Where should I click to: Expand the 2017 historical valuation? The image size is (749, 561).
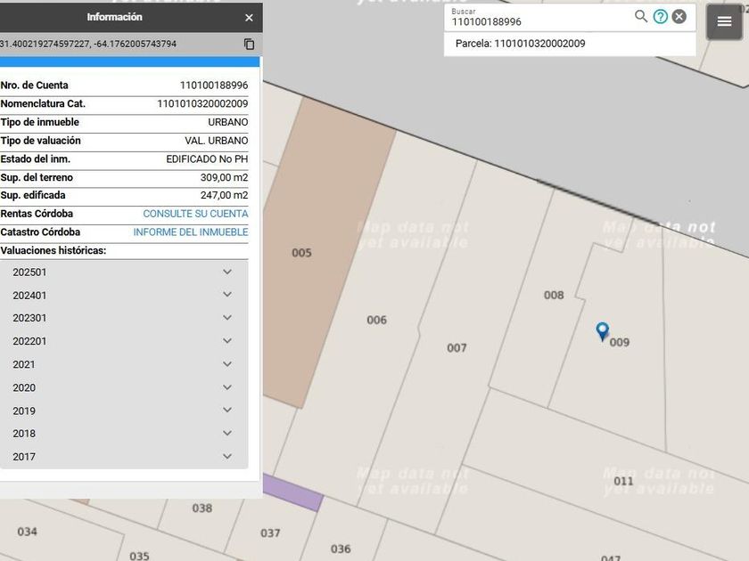tap(226, 457)
